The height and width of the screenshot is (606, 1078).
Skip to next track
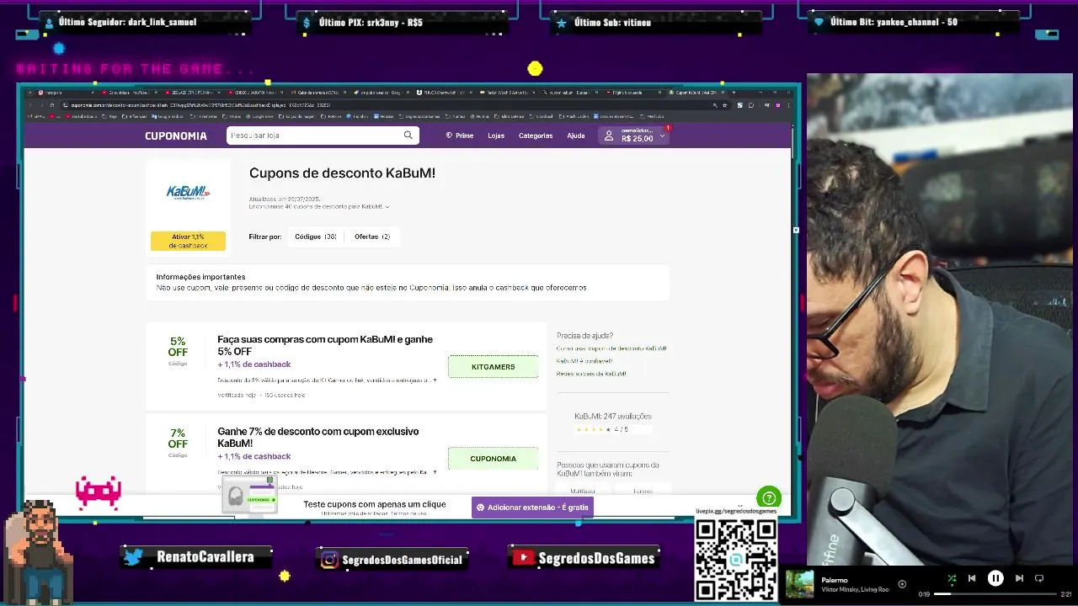point(1019,578)
